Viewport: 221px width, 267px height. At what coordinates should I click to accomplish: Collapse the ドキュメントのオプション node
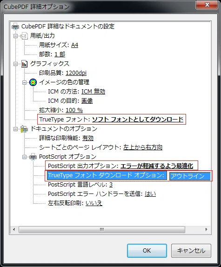(x=16, y=129)
